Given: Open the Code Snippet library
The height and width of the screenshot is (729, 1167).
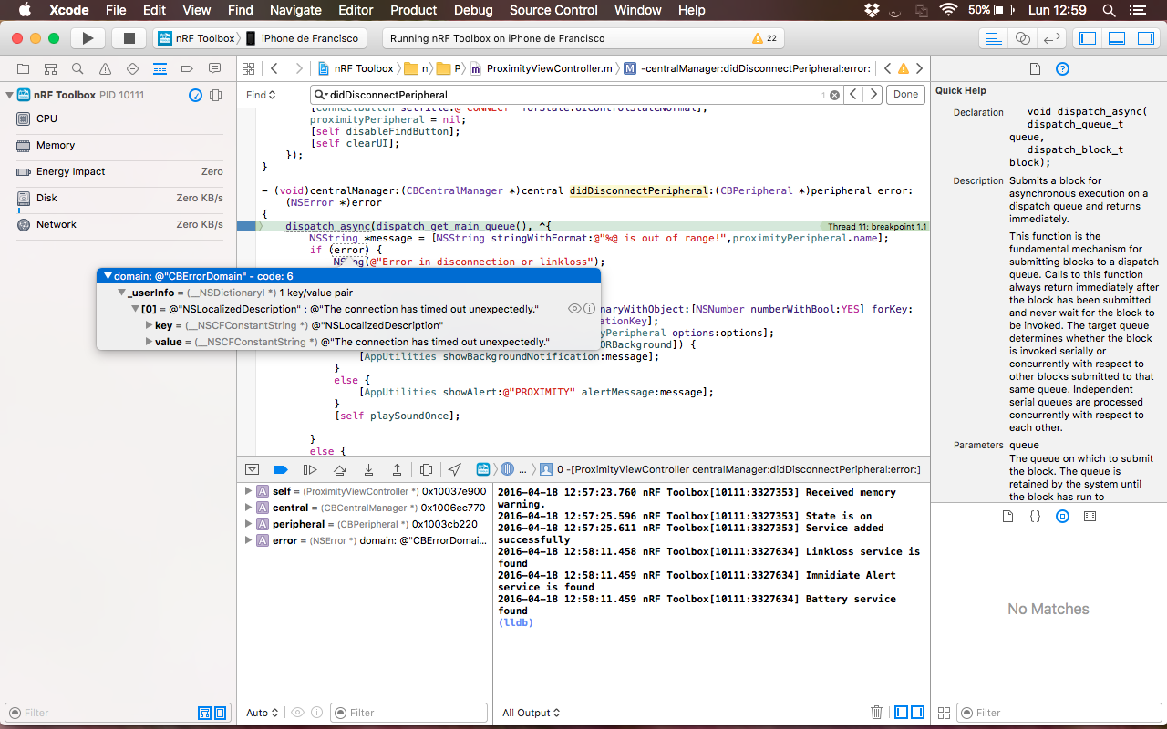Looking at the screenshot, I should [1035, 516].
